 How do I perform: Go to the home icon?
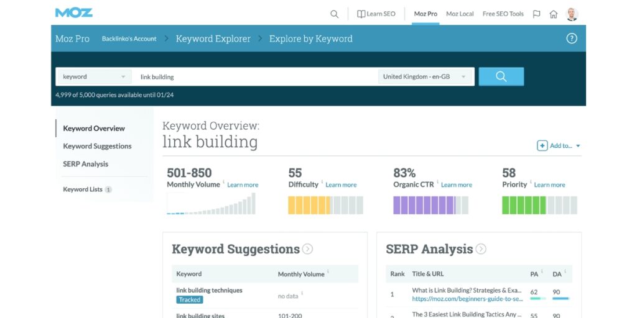click(x=553, y=14)
